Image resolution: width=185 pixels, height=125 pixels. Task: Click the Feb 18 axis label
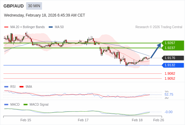(137, 120)
